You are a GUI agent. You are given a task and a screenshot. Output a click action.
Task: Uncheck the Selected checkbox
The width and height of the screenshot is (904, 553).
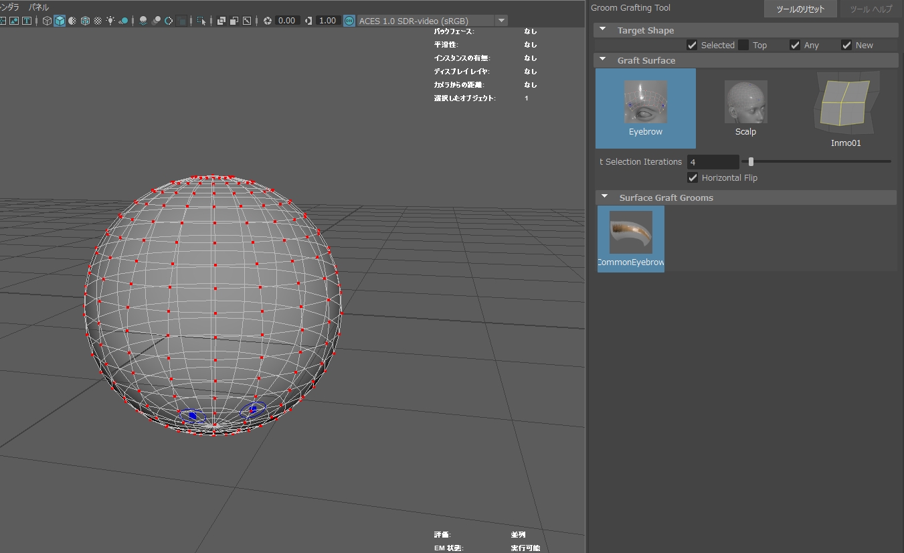692,45
